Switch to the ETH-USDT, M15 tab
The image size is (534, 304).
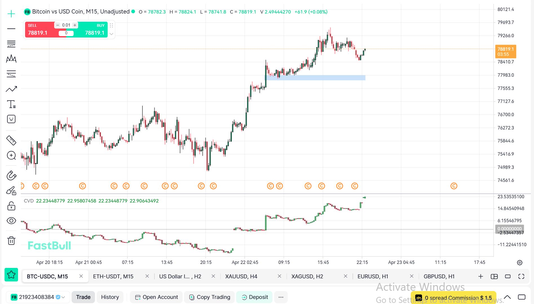(x=113, y=276)
